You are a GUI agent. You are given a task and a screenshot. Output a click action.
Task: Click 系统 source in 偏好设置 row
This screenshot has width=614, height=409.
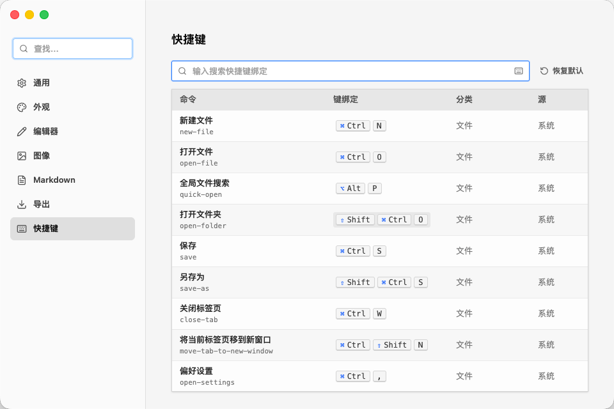[546, 376]
